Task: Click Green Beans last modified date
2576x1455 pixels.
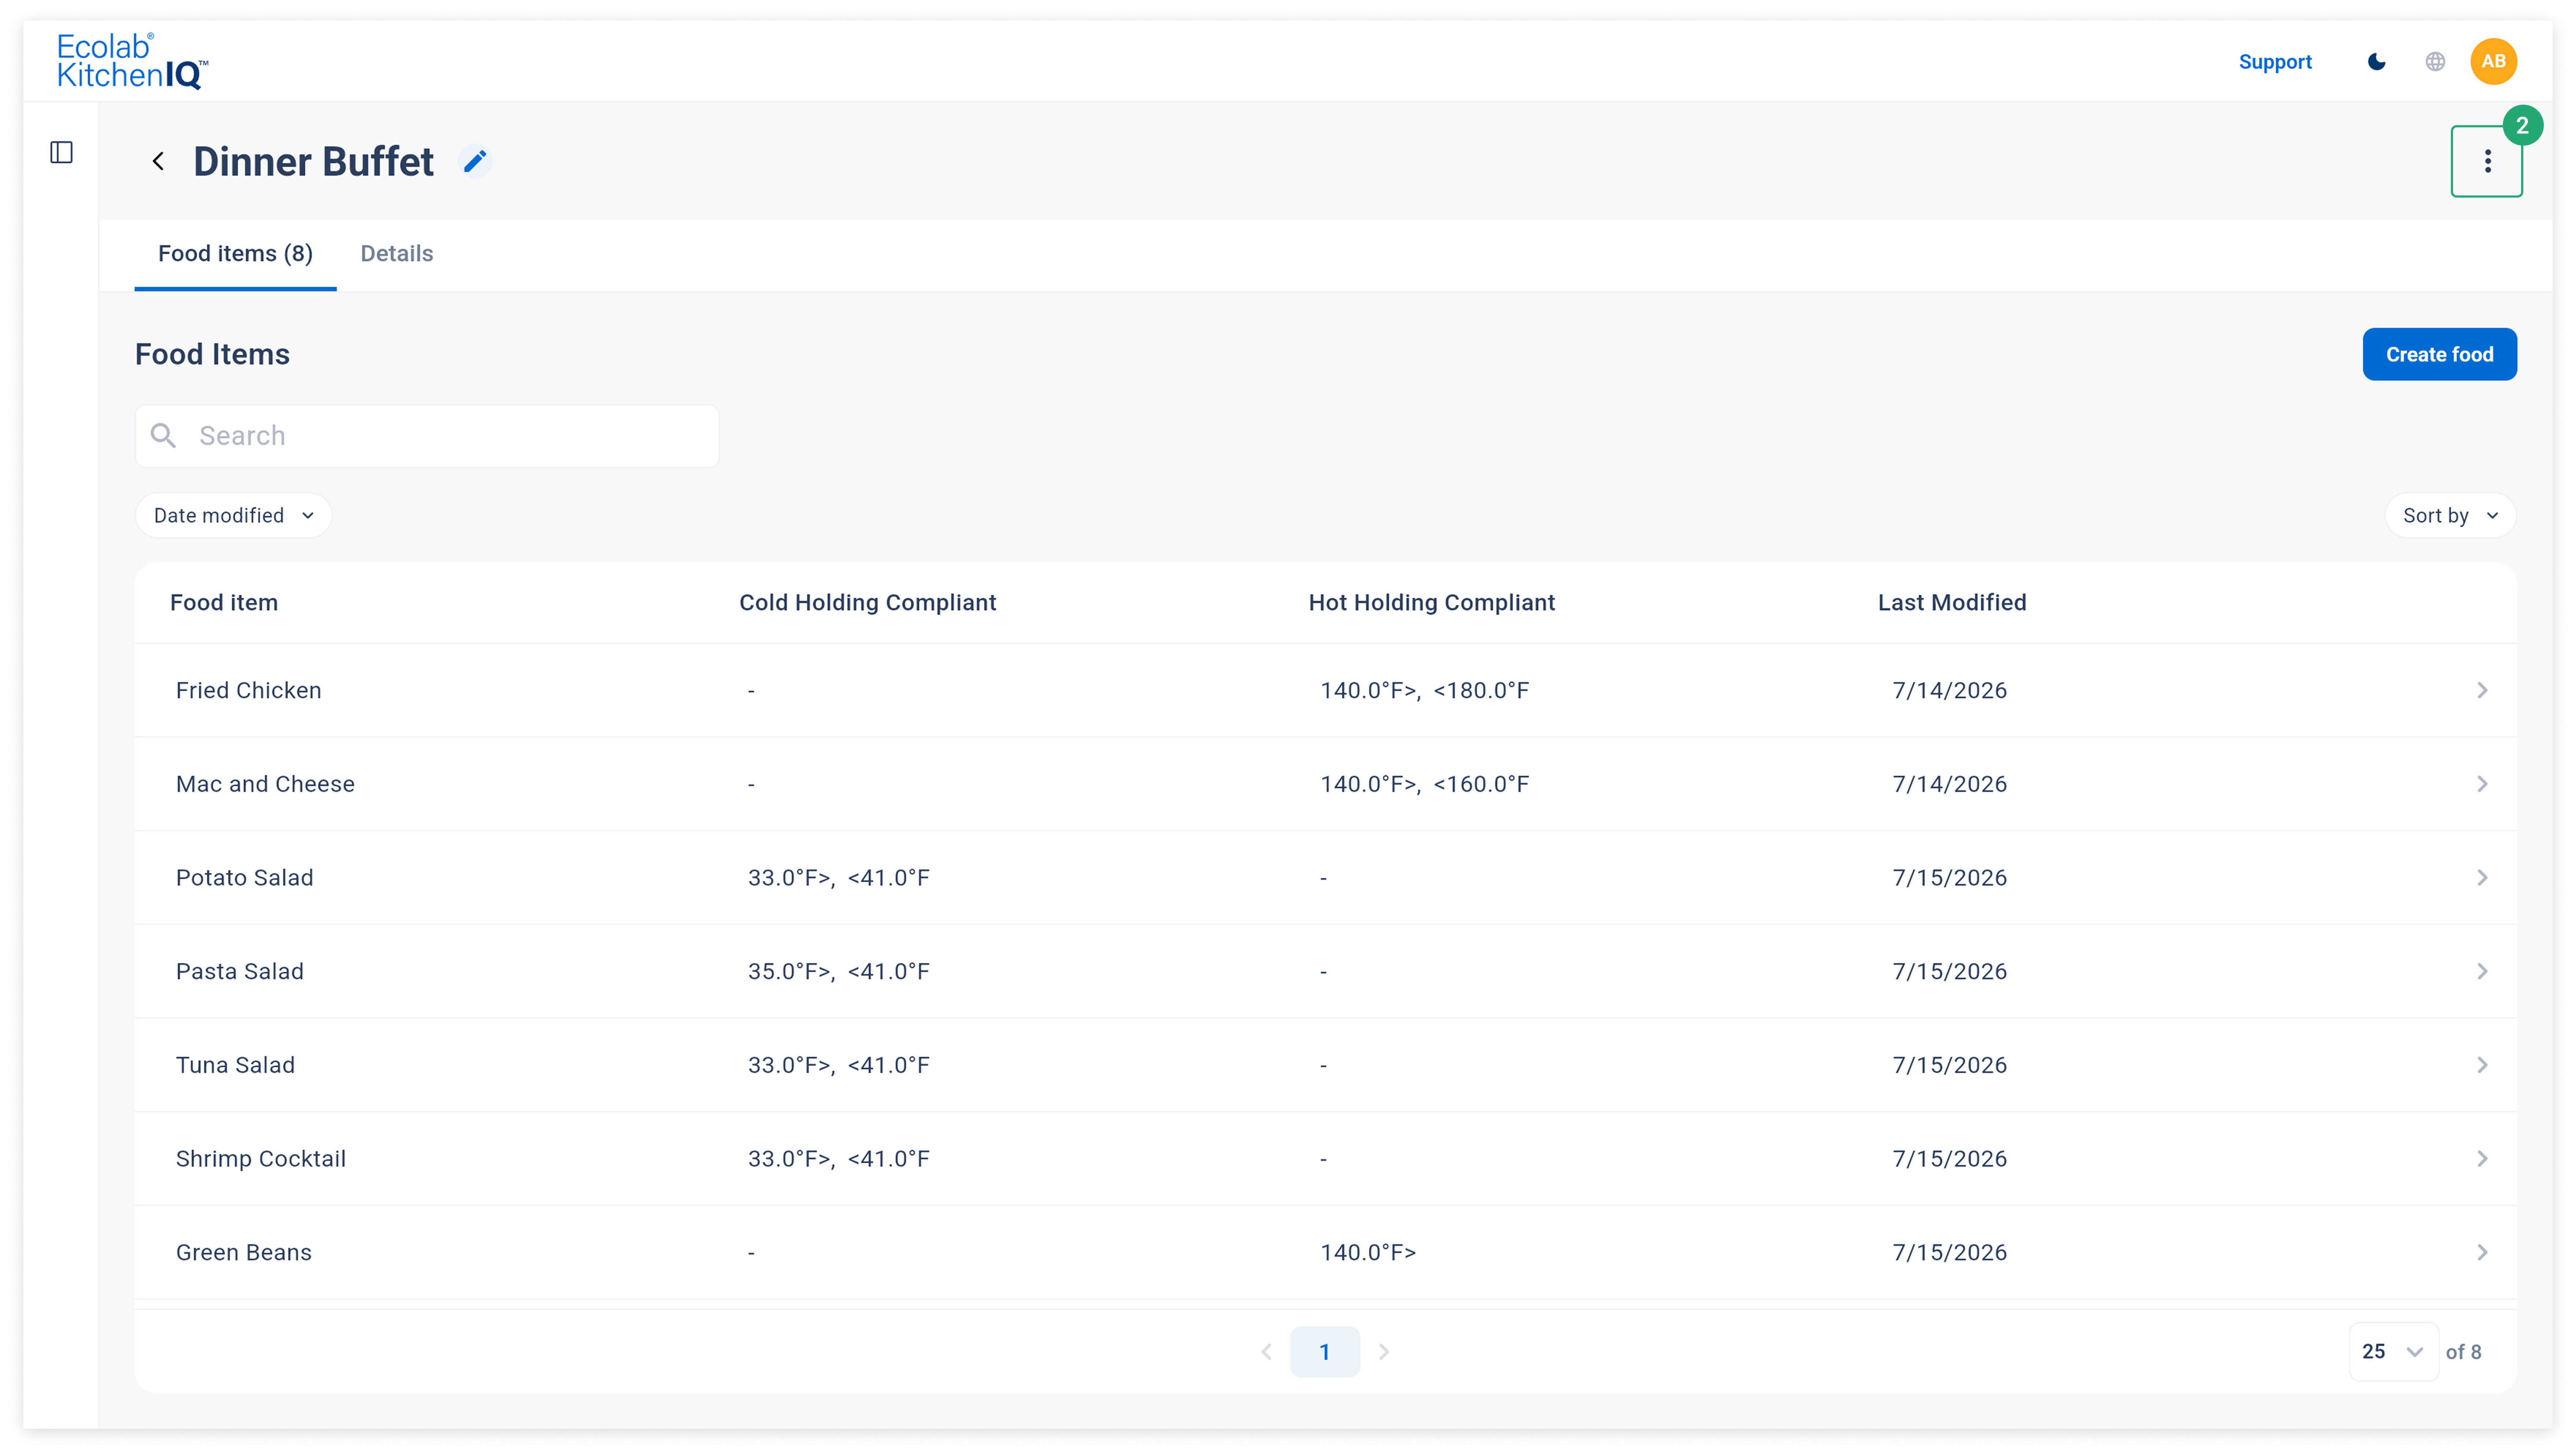Action: click(x=1950, y=1252)
